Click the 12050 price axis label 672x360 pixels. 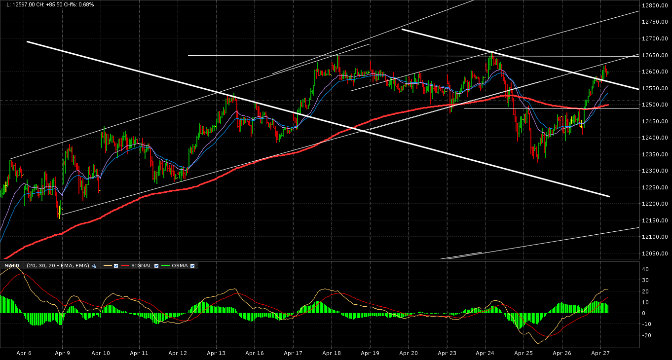tap(654, 253)
